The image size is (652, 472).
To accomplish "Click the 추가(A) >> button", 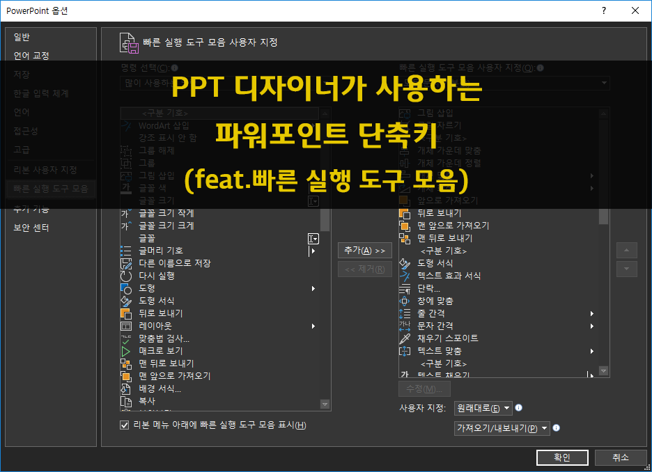I will point(365,251).
